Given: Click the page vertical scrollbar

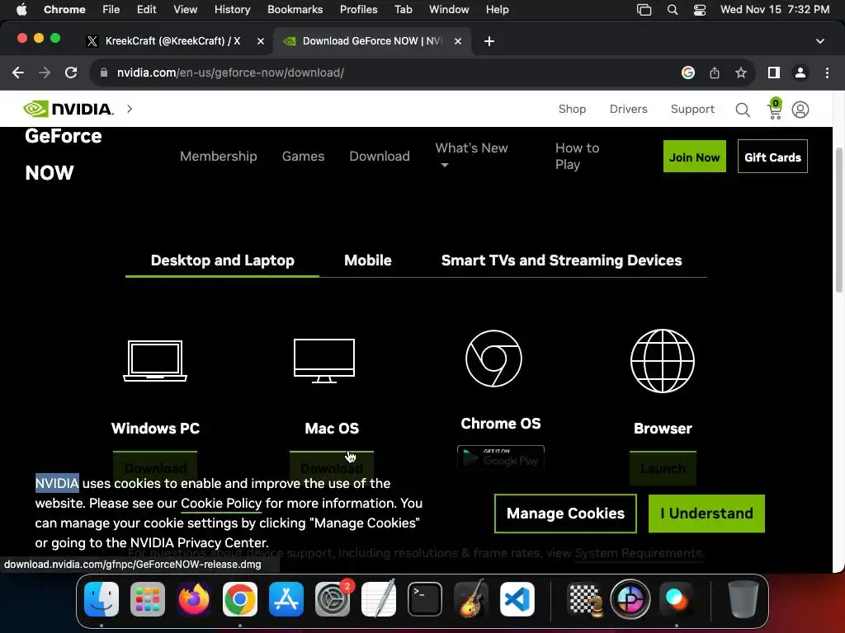Looking at the screenshot, I should (x=838, y=221).
